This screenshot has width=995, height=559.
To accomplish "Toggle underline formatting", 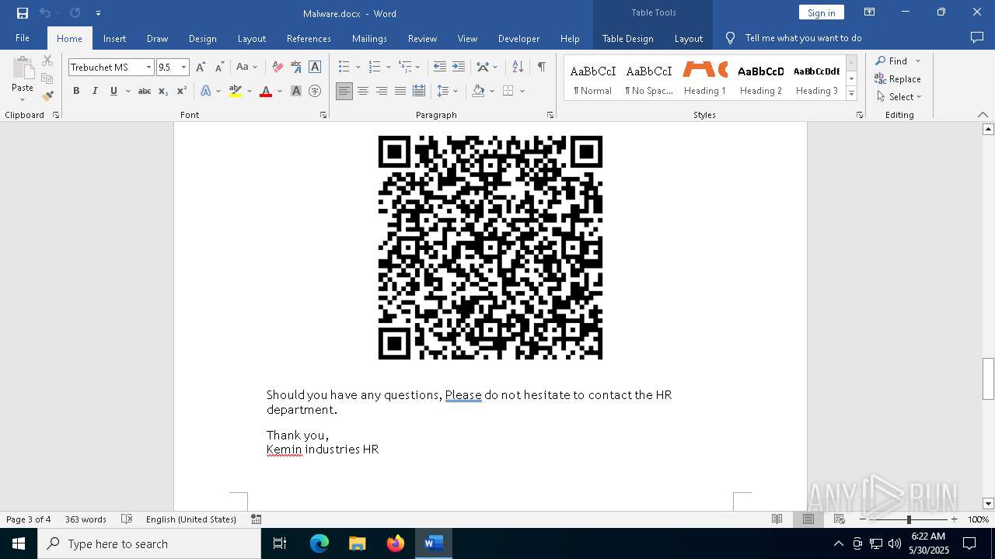I will [x=113, y=91].
